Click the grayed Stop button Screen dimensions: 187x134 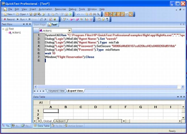33,19
